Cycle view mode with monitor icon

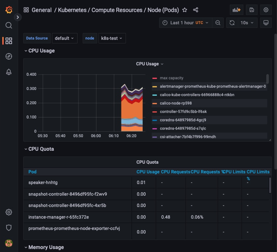pyautogui.click(x=266, y=23)
